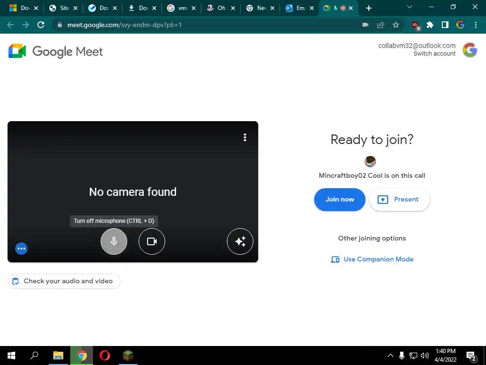Switch to the Outlook "Em" tab

pos(295,8)
